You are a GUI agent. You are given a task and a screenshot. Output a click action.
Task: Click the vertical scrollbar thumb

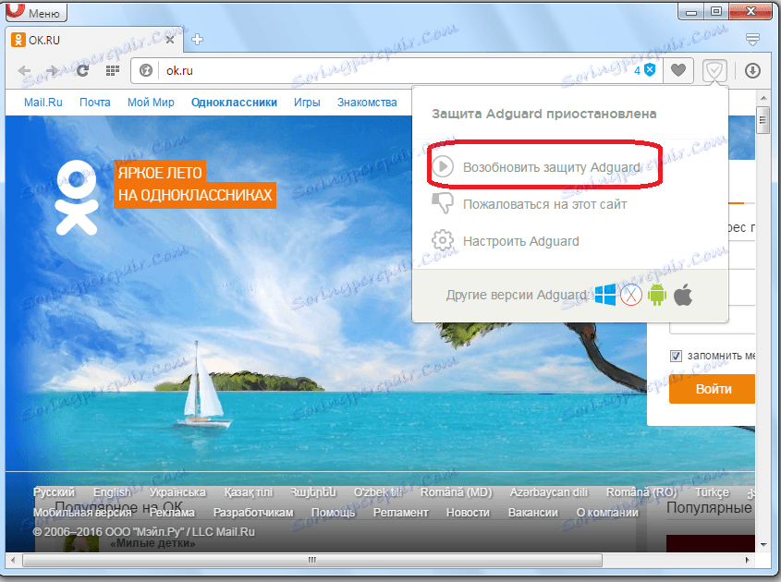(x=763, y=119)
